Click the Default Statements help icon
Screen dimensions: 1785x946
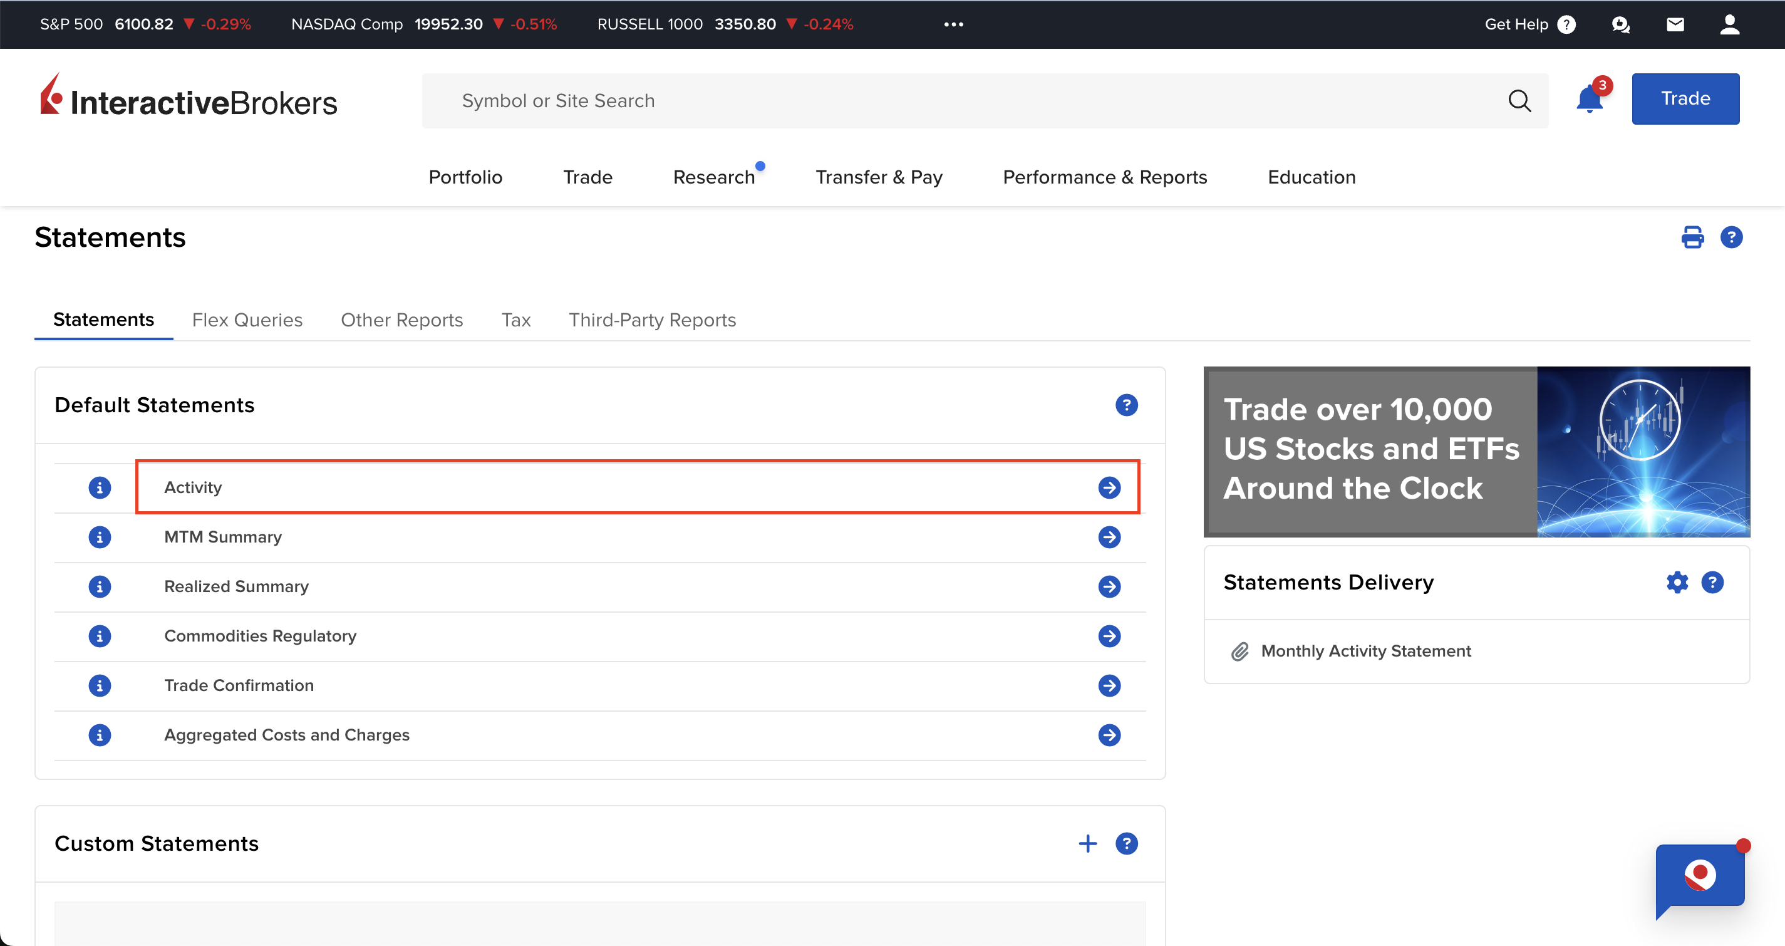pos(1127,405)
